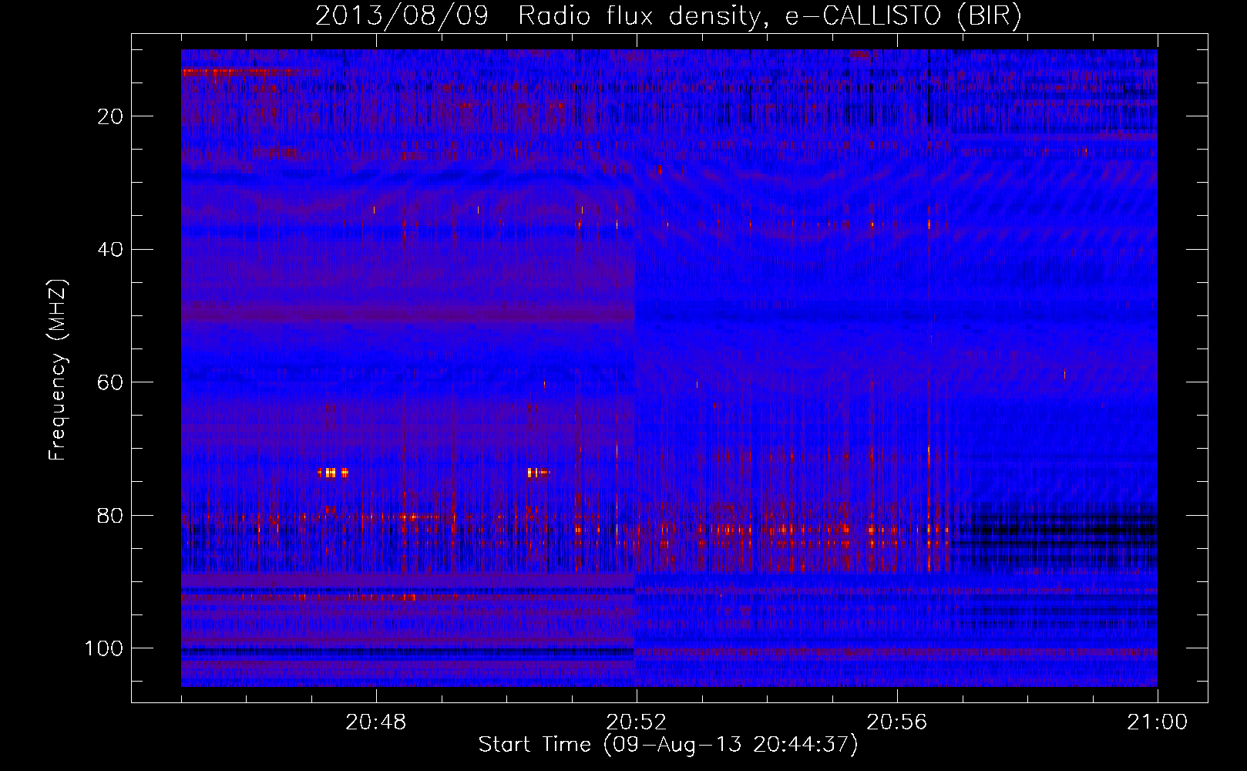This screenshot has height=771, width=1247.
Task: Click the 80 frequency tick label
Action: point(111,515)
